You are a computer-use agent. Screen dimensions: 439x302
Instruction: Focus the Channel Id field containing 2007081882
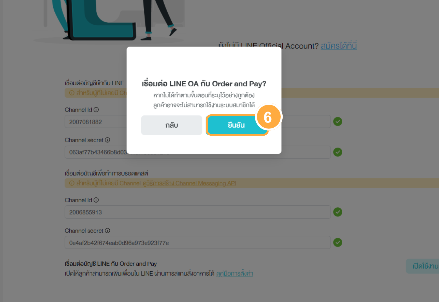click(198, 122)
